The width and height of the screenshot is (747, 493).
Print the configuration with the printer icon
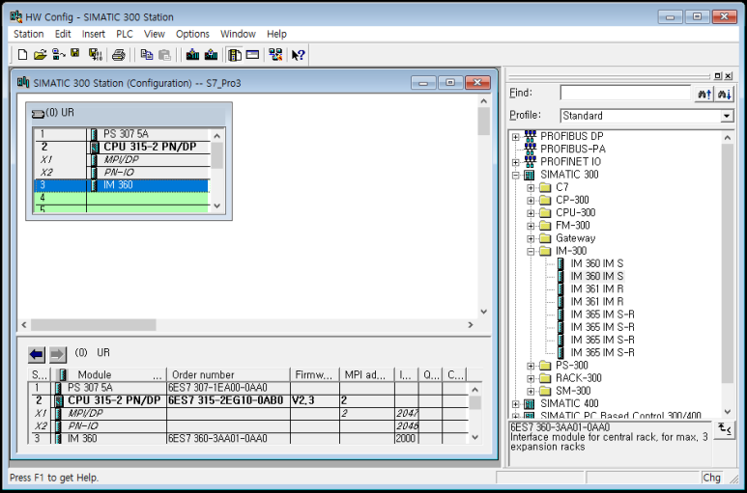coord(118,55)
